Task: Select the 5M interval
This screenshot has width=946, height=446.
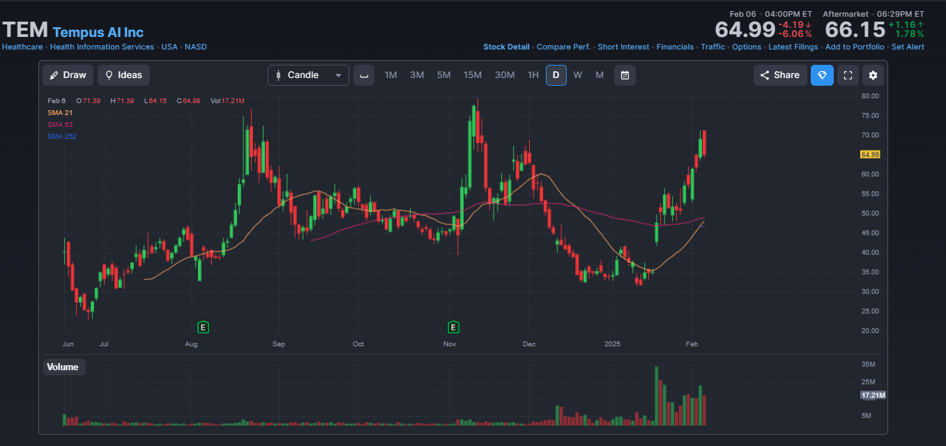Action: [x=443, y=75]
